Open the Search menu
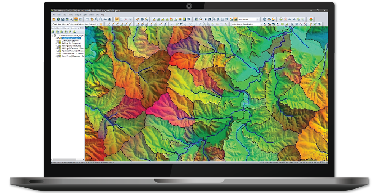The image size is (380, 193). 91,15
